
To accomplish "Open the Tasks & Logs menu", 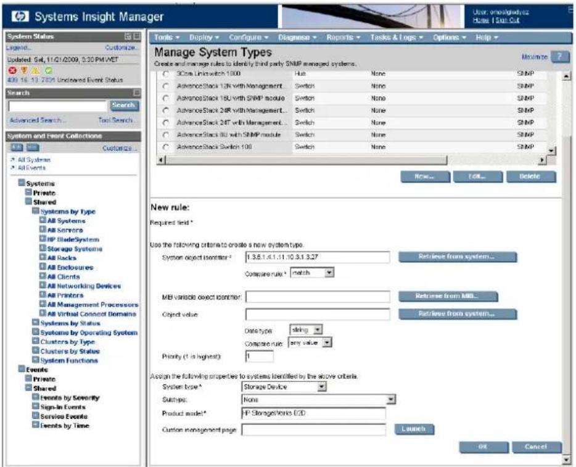I will coord(397,38).
